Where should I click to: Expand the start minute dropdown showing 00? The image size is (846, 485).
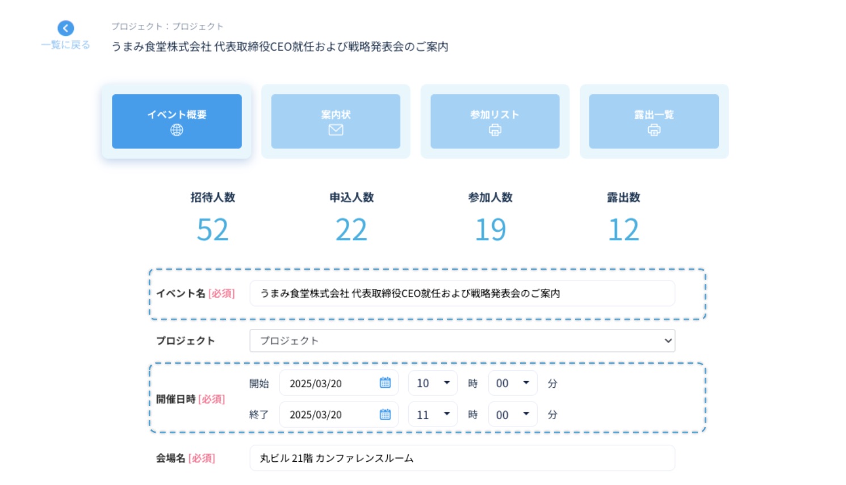(512, 383)
